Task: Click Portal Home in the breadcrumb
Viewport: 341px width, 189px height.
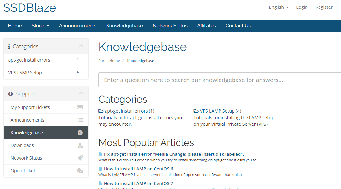Action: pyautogui.click(x=109, y=61)
